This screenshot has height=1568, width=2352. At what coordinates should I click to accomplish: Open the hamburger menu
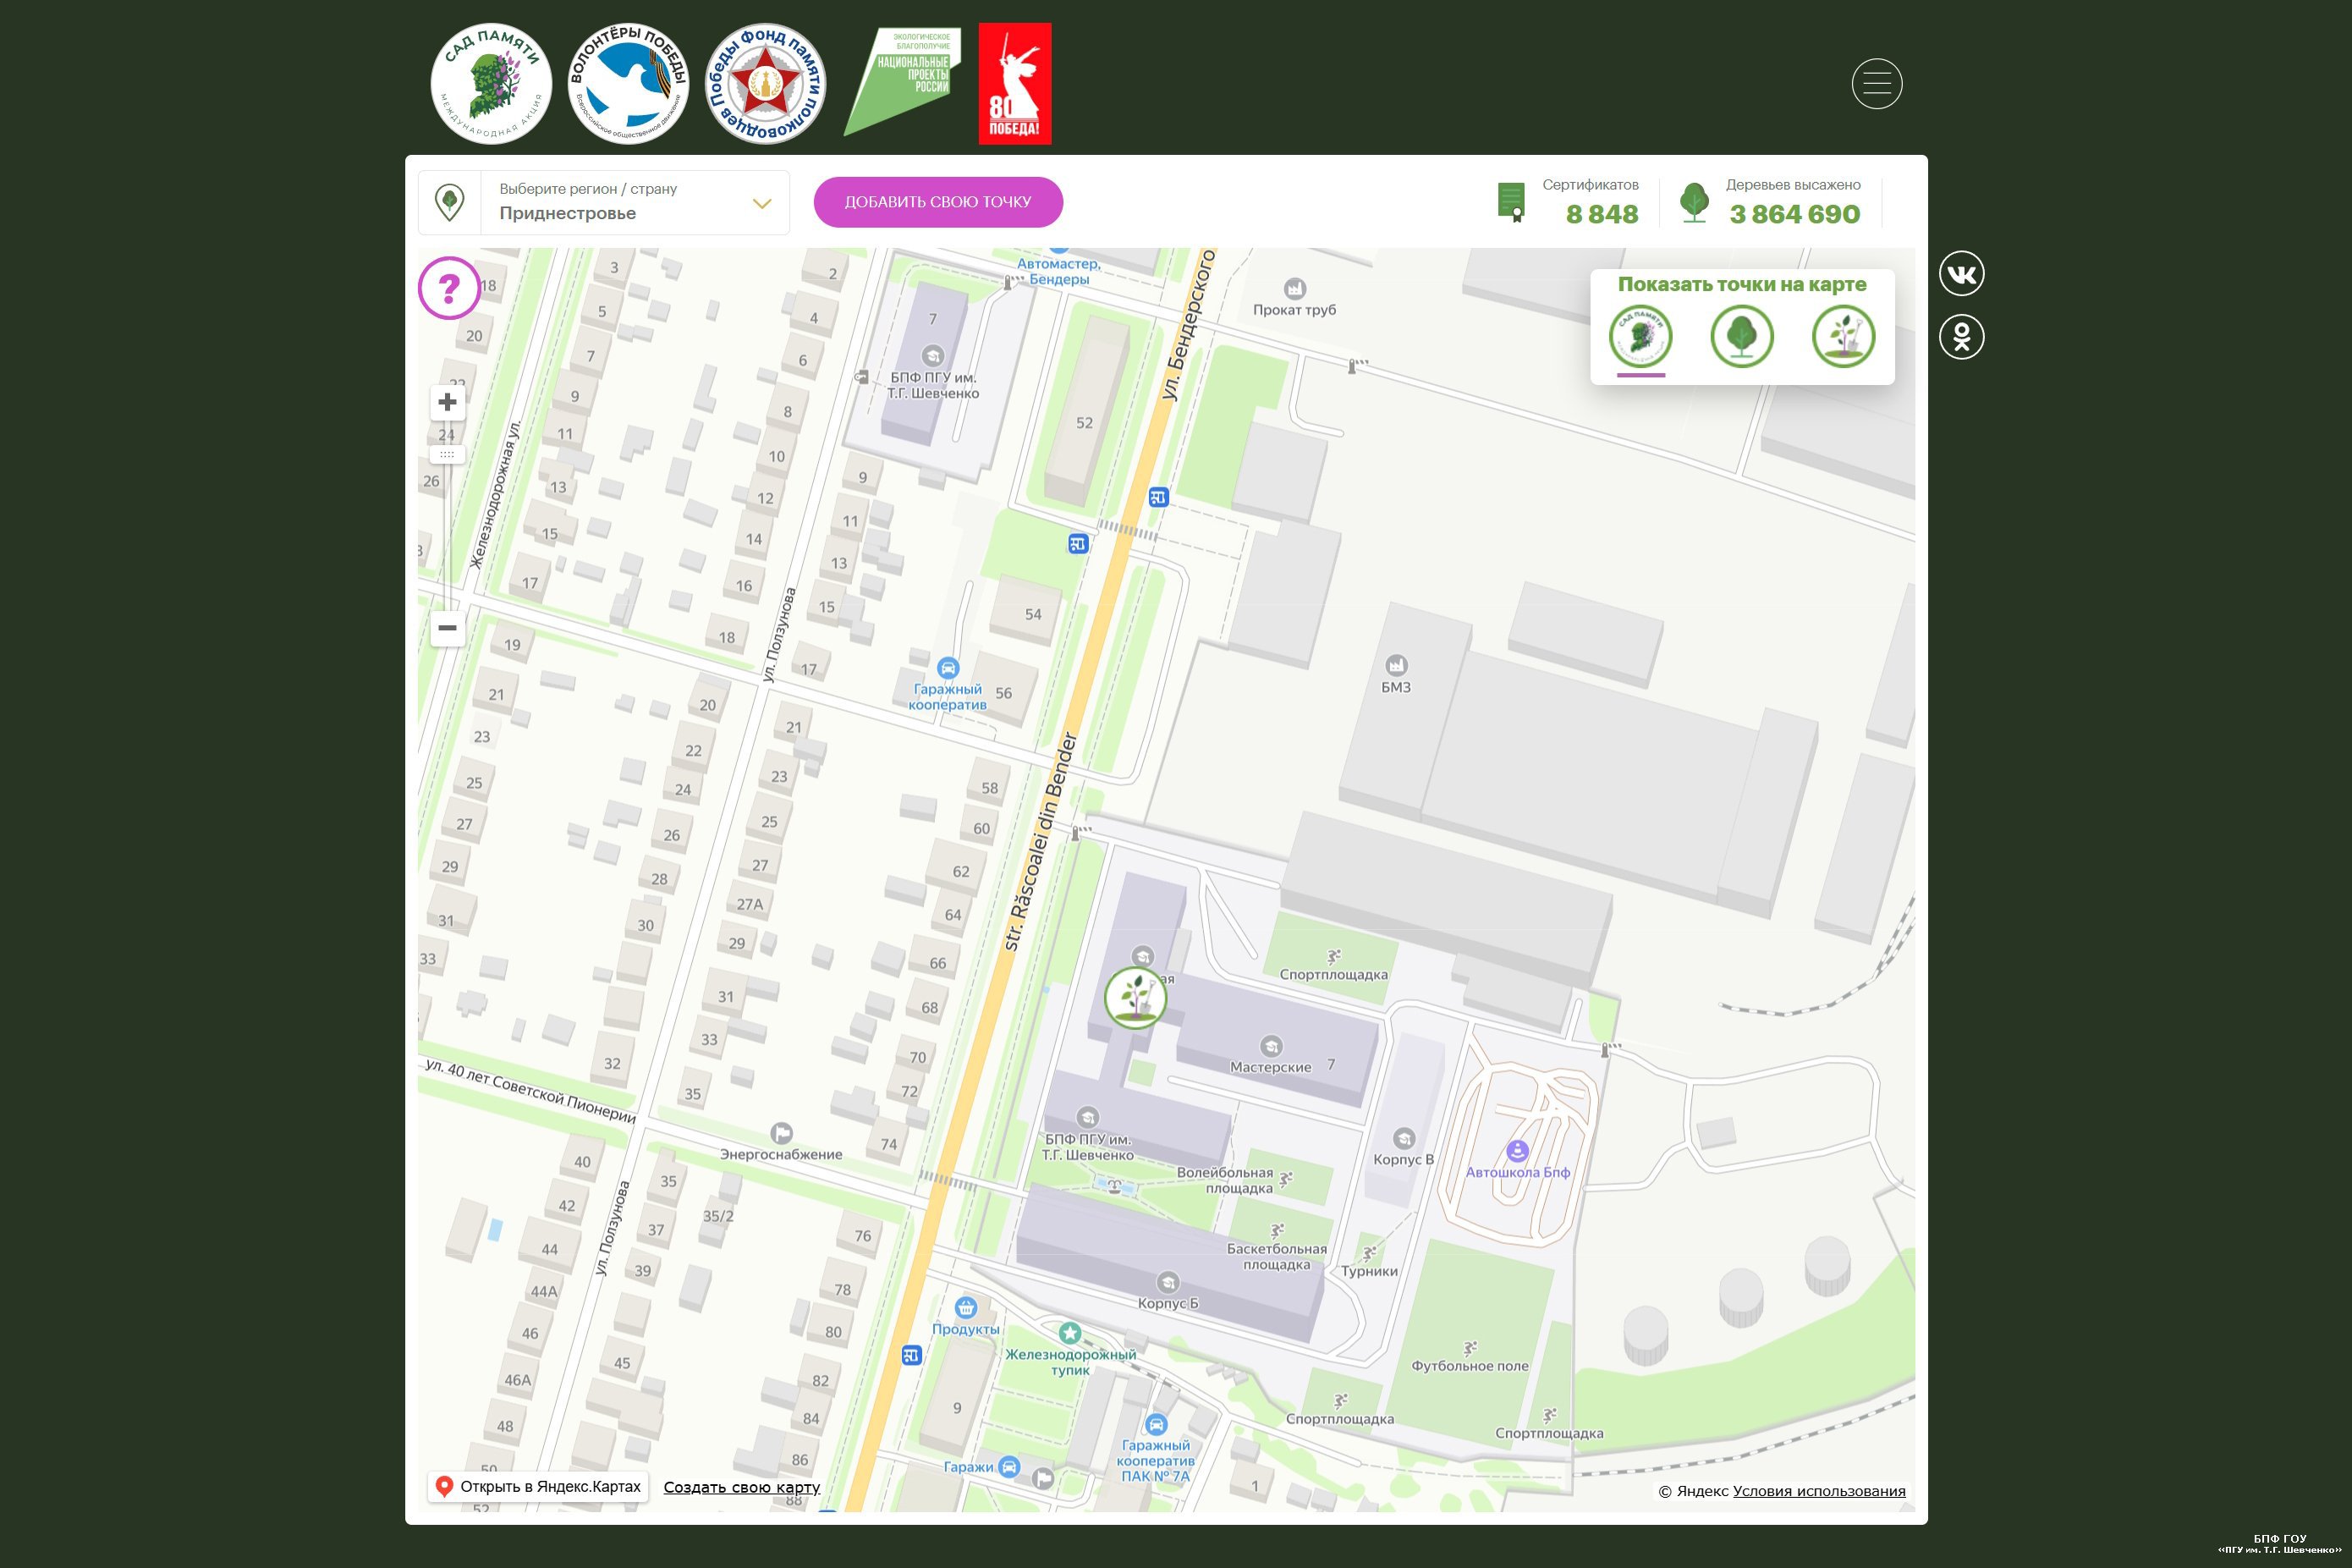1877,84
